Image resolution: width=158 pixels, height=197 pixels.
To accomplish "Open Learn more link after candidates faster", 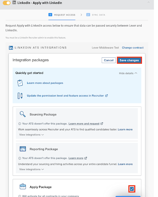I will click(125, 129).
